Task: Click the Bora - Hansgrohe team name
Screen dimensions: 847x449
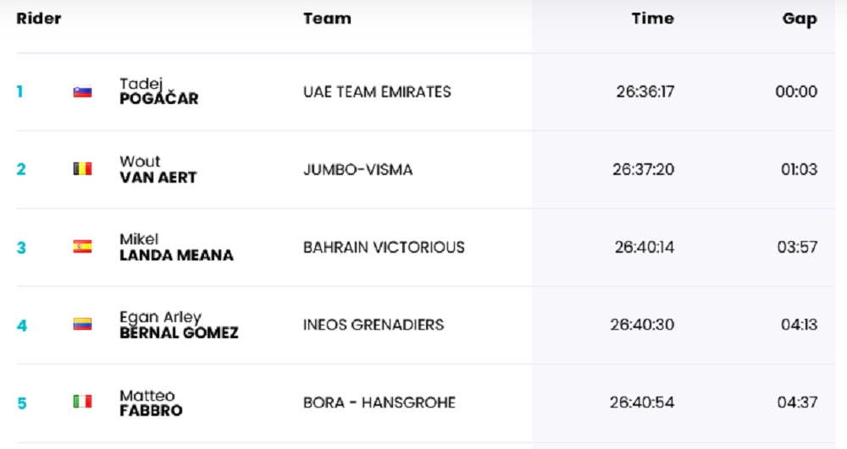Action: click(379, 402)
